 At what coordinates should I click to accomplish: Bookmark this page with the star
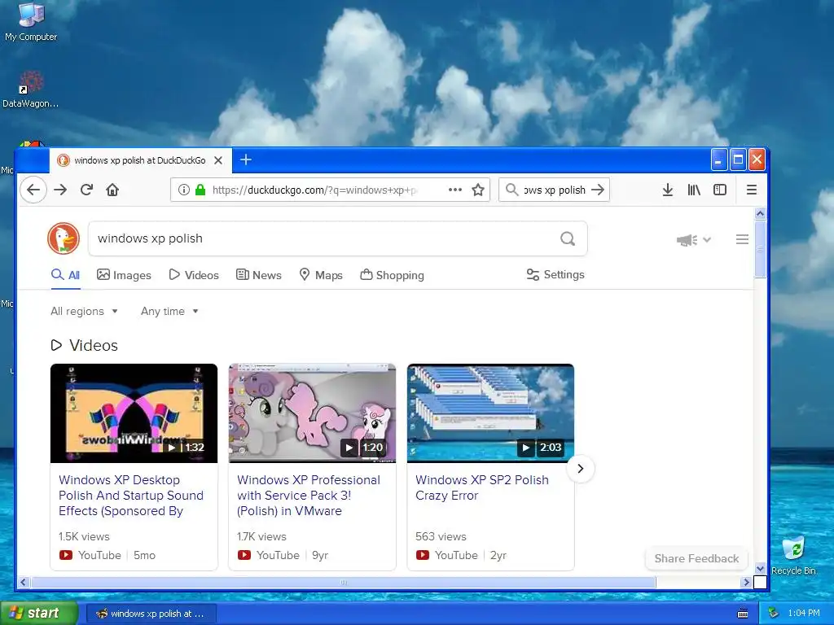pos(478,190)
